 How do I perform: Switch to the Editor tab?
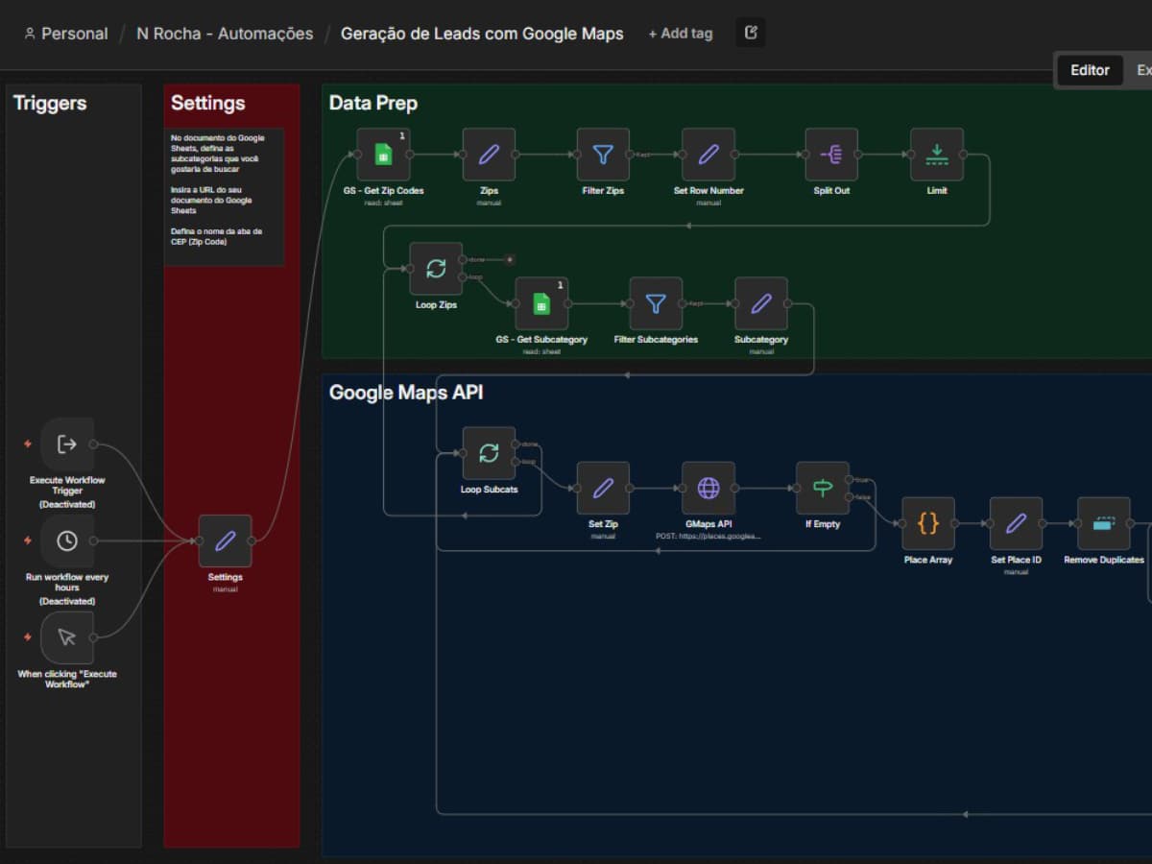coord(1090,70)
